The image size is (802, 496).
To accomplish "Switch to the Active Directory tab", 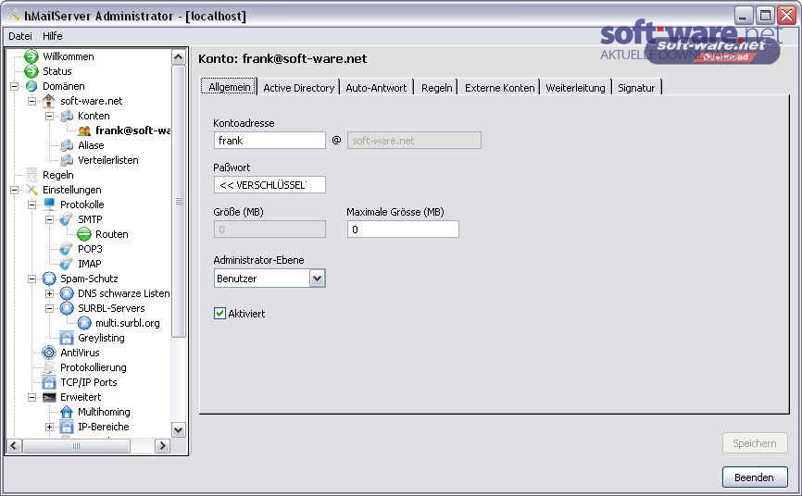I will (299, 88).
